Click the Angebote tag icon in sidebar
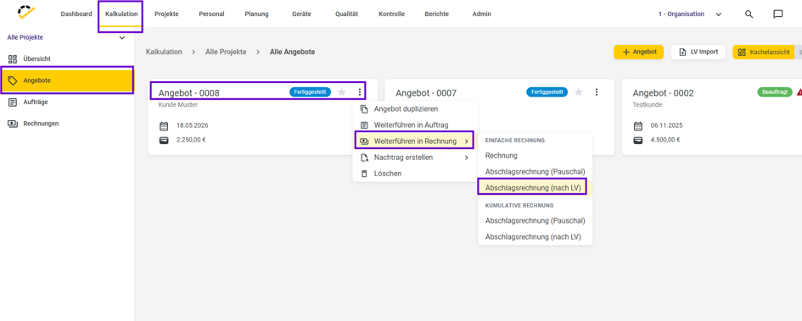802x321 pixels. (x=13, y=80)
